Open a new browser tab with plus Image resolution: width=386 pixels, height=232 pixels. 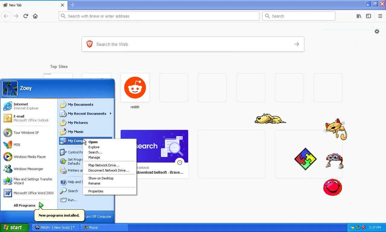tap(73, 5)
